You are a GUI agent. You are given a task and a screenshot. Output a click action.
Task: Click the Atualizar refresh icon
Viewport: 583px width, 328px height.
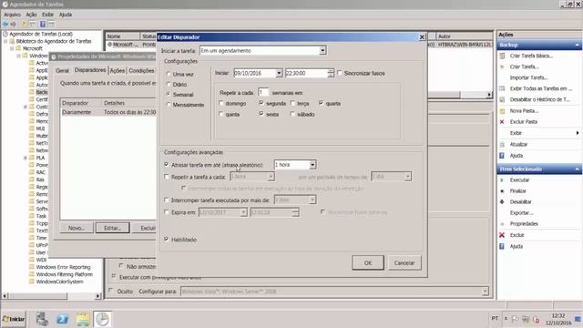coord(502,144)
